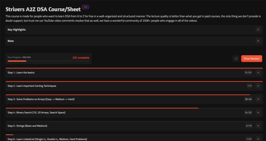Screen dimensions: 266x141
Task: Expand Step 4 Binary Search chevron
Action: (258, 112)
